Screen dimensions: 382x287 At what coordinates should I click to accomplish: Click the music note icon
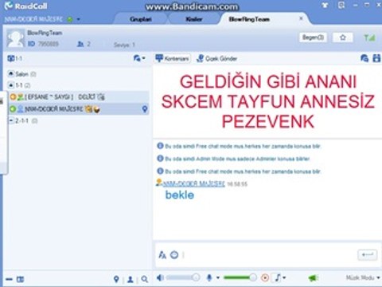[x=278, y=278]
